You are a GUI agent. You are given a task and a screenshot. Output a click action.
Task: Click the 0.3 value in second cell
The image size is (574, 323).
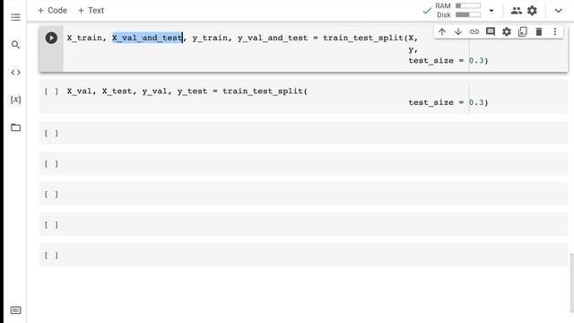pos(476,102)
